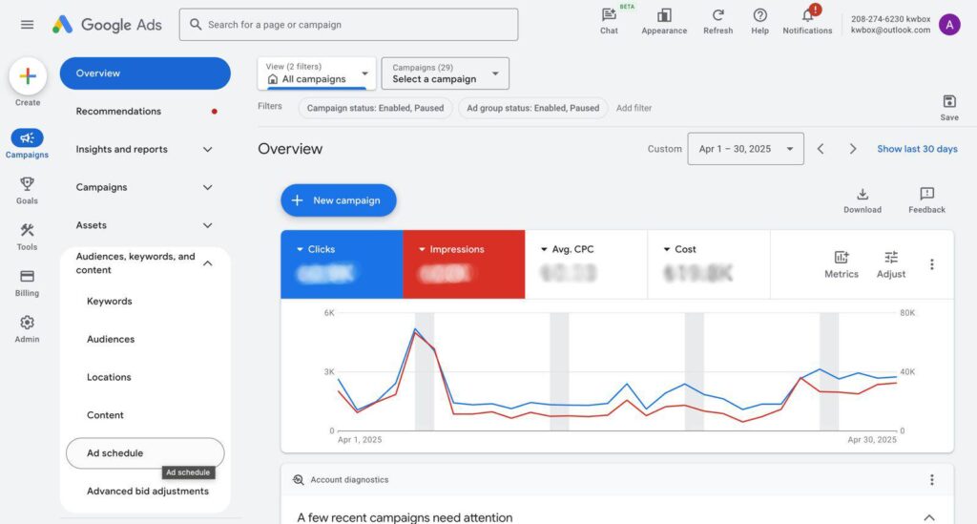Open the account avatar menu

click(x=949, y=25)
